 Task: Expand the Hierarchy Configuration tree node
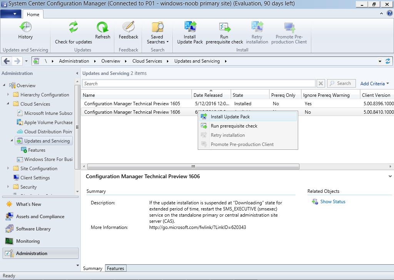pyautogui.click(x=8, y=94)
